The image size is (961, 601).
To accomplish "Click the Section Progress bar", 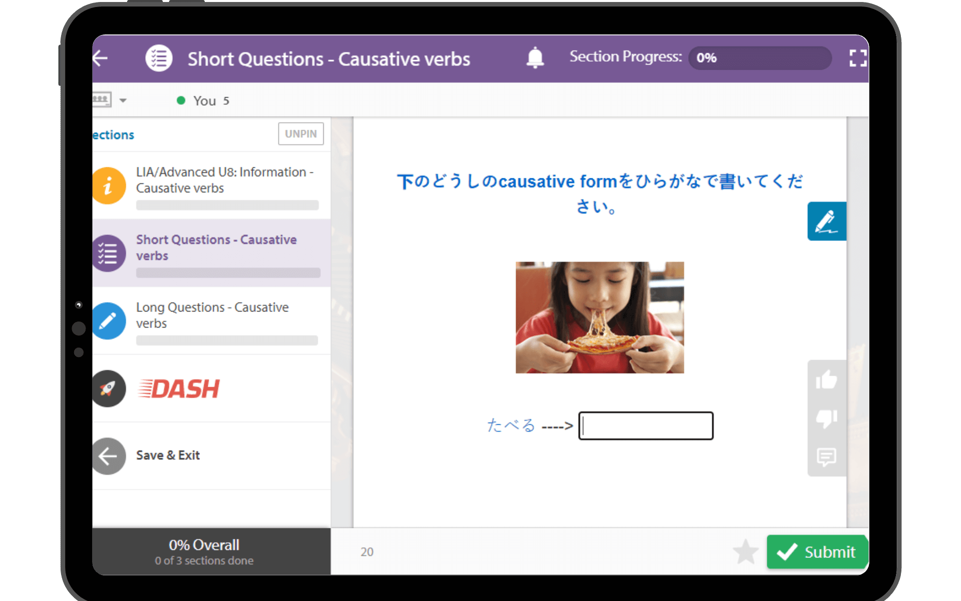I will (x=759, y=58).
